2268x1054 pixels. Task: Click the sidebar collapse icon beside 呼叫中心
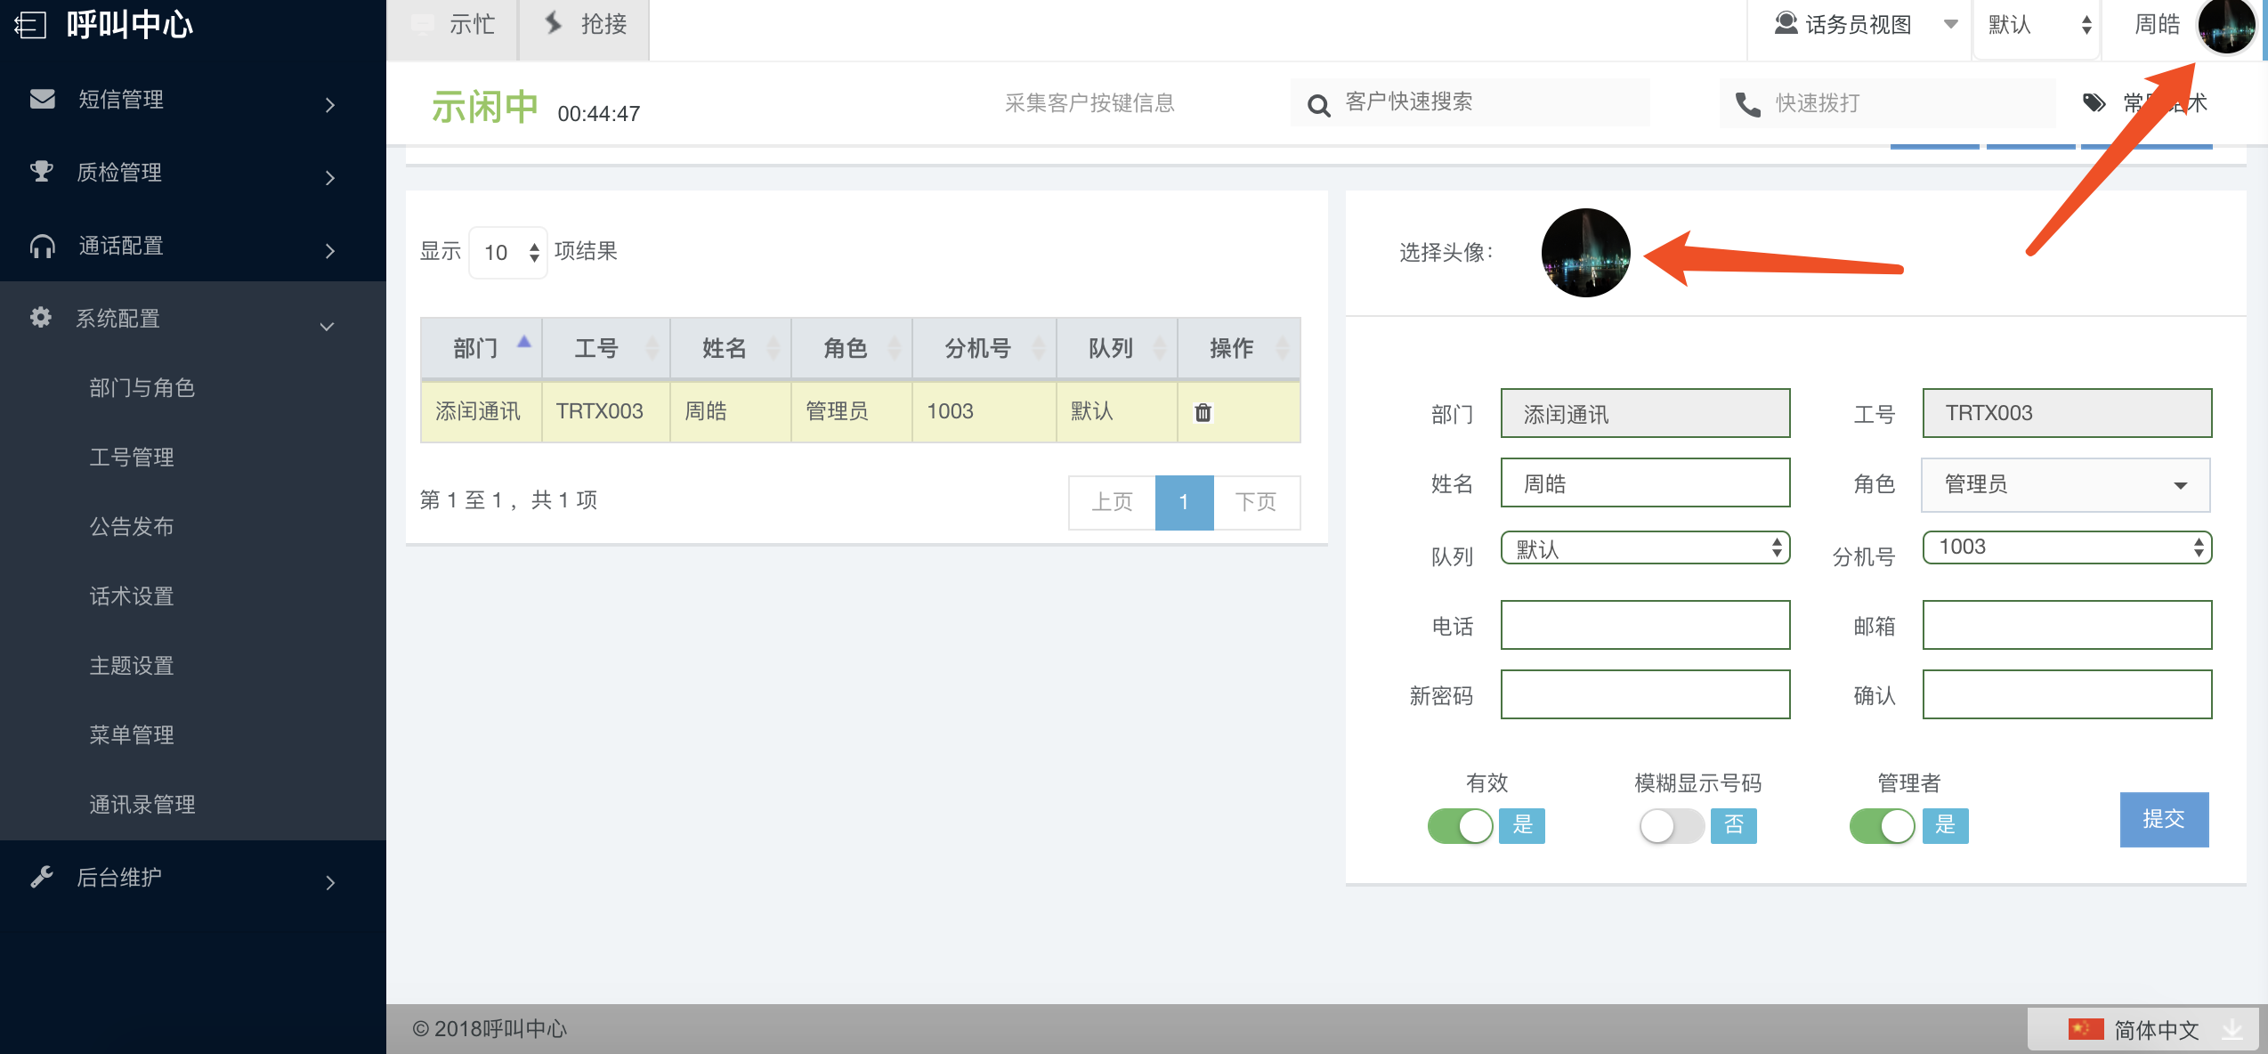30,24
